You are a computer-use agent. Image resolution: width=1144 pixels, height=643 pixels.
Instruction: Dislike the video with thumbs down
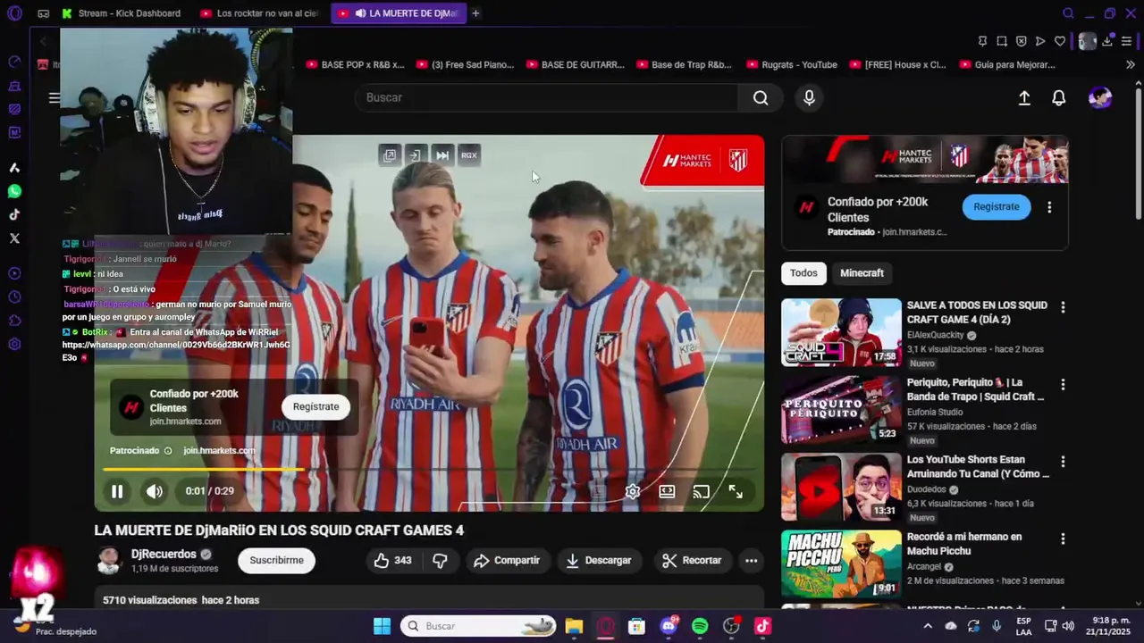[440, 561]
